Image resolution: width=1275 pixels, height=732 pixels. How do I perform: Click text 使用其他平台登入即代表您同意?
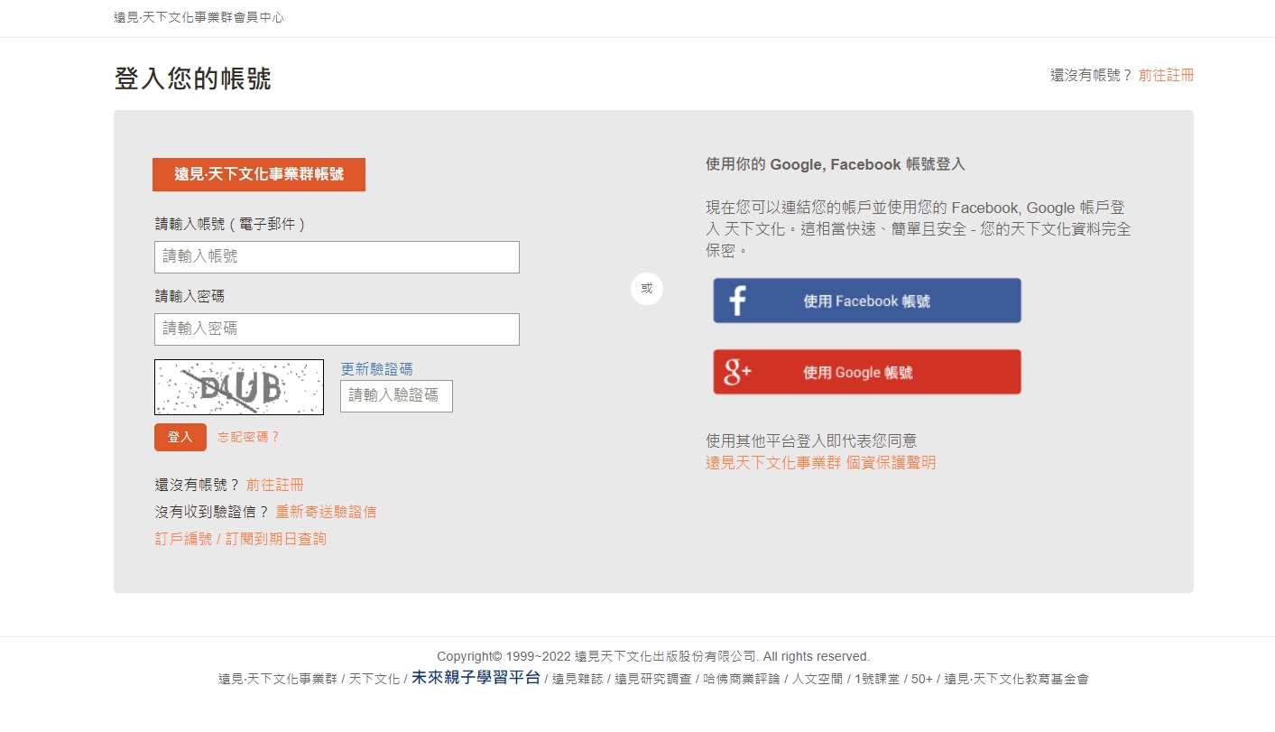[x=811, y=440]
